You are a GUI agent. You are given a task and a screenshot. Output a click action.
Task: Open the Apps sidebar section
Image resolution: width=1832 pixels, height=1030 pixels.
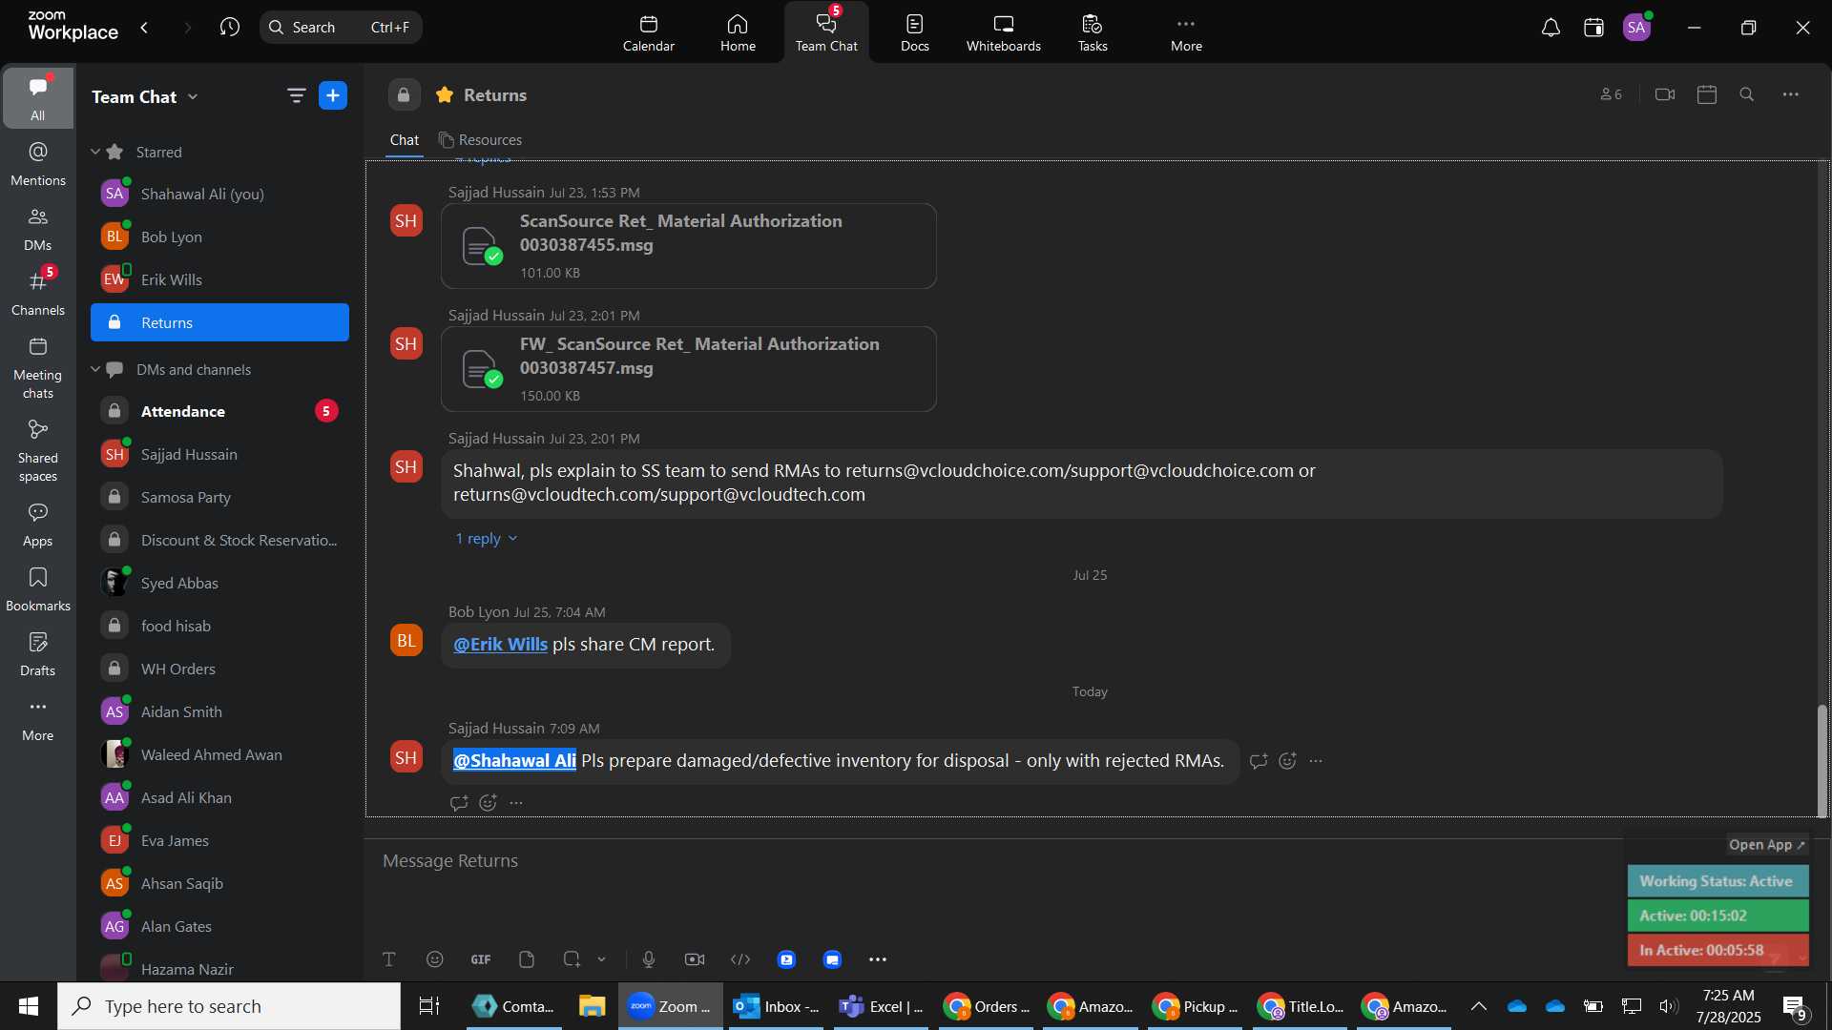(38, 525)
